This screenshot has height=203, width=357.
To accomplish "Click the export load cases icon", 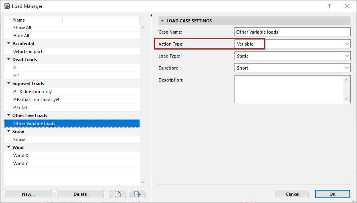I will click(x=137, y=194).
